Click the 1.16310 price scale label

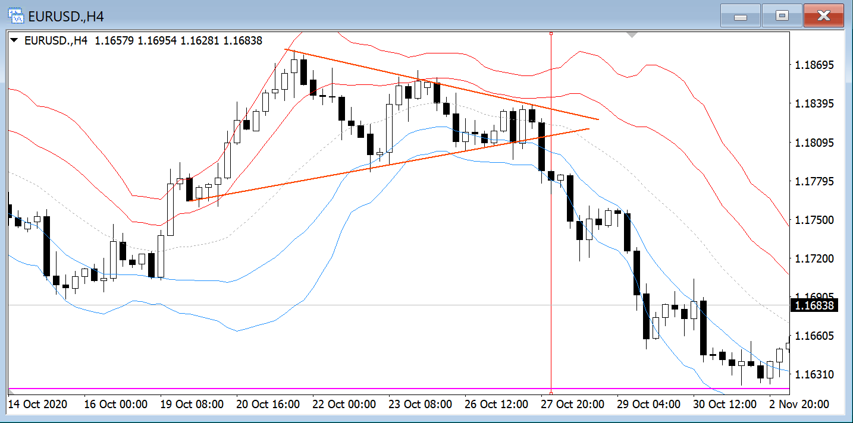pos(814,375)
